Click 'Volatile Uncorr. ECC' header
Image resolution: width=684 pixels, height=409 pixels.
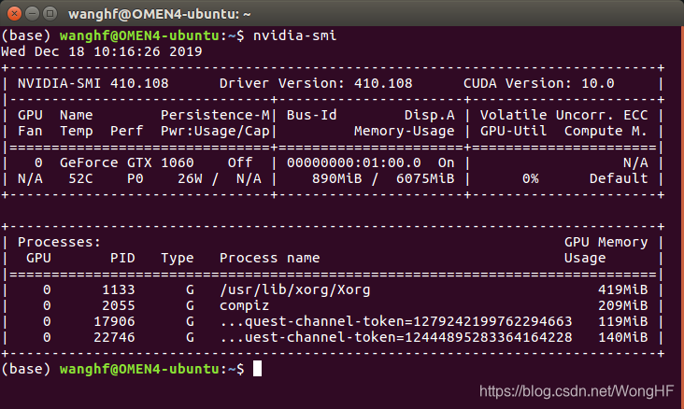pos(564,115)
